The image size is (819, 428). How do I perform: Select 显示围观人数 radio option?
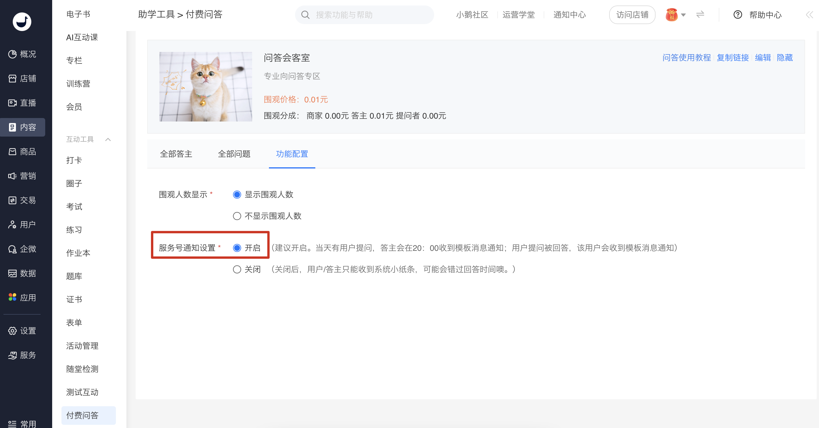[x=237, y=195]
